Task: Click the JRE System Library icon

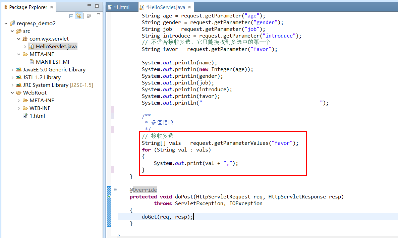Action: [19, 85]
